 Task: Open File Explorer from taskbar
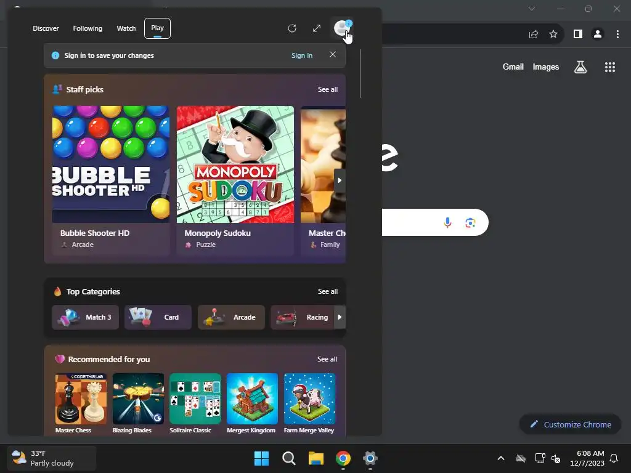pos(316,458)
